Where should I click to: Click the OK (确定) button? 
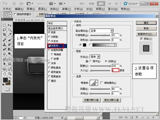[146, 23]
